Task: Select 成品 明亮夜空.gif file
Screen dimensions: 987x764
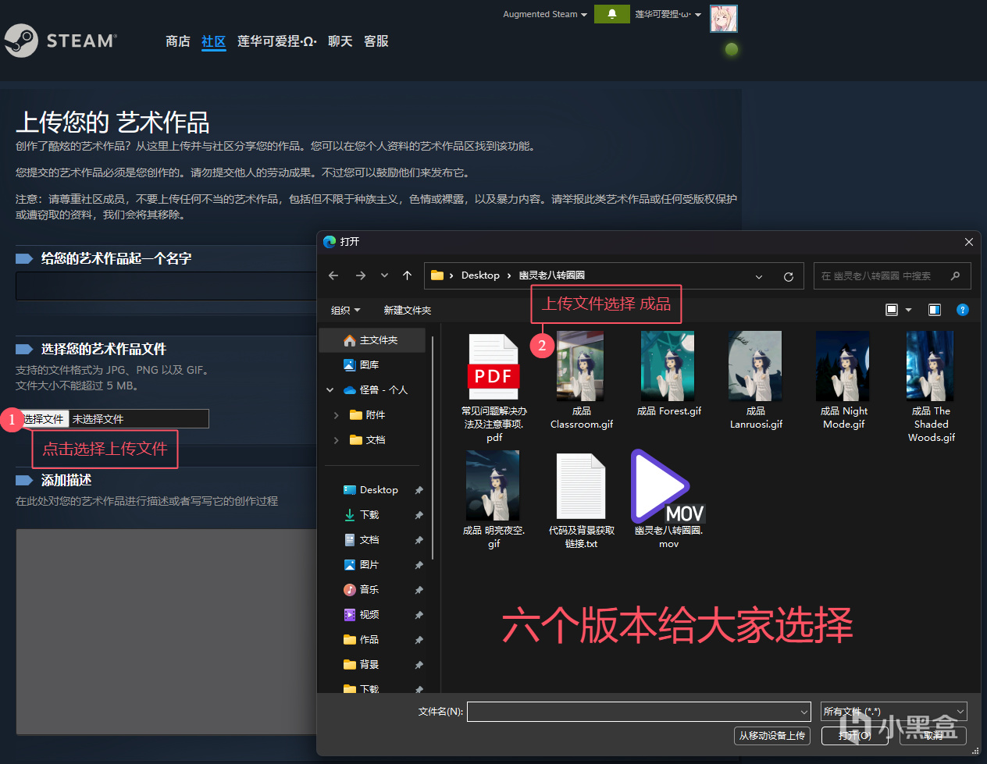Action: (494, 500)
